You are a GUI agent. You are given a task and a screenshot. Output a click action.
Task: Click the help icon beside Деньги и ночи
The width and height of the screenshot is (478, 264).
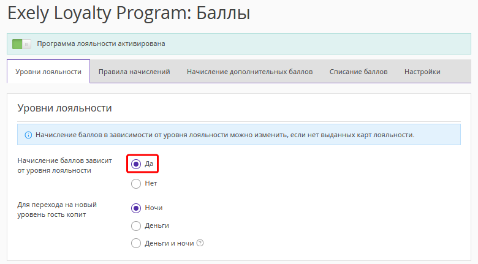(x=200, y=243)
